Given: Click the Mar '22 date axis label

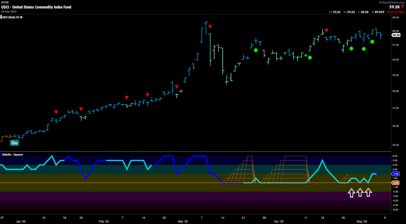Looking at the screenshot, I should pyautogui.click(x=183, y=222).
